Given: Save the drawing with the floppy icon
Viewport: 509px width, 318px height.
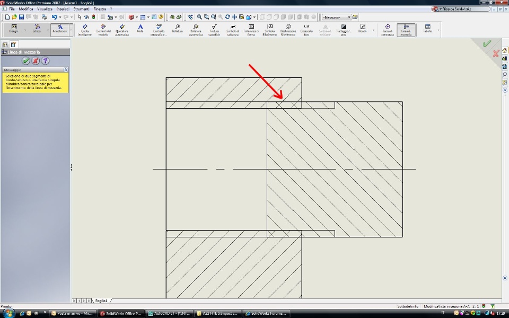Looking at the screenshot, I should [x=21, y=17].
